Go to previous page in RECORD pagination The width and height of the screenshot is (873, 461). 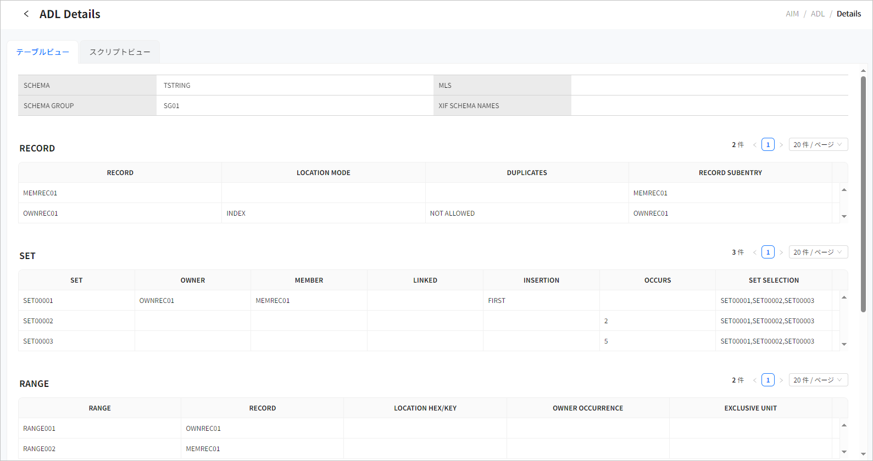coord(755,145)
